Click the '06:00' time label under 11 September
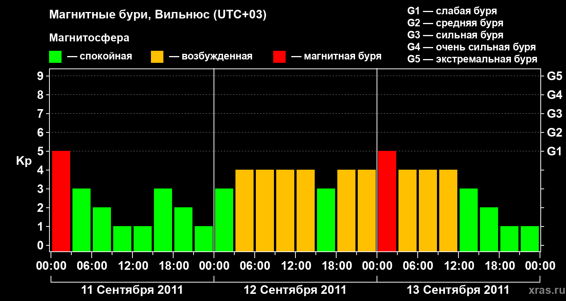The height and width of the screenshot is (301, 566). click(x=92, y=266)
